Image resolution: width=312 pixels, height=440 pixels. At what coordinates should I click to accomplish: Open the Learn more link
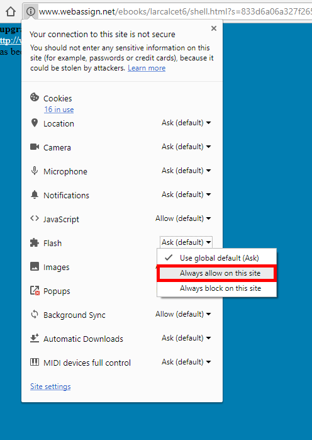(147, 68)
